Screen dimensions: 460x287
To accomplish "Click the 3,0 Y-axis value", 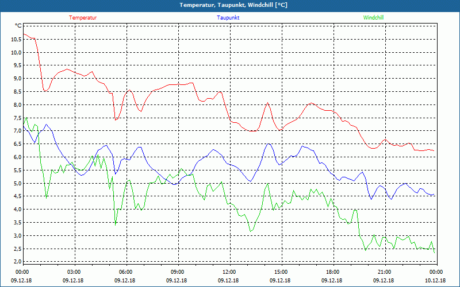I will [17, 235].
